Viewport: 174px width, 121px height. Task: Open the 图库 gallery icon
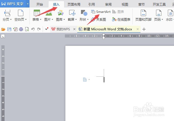point(60,13)
